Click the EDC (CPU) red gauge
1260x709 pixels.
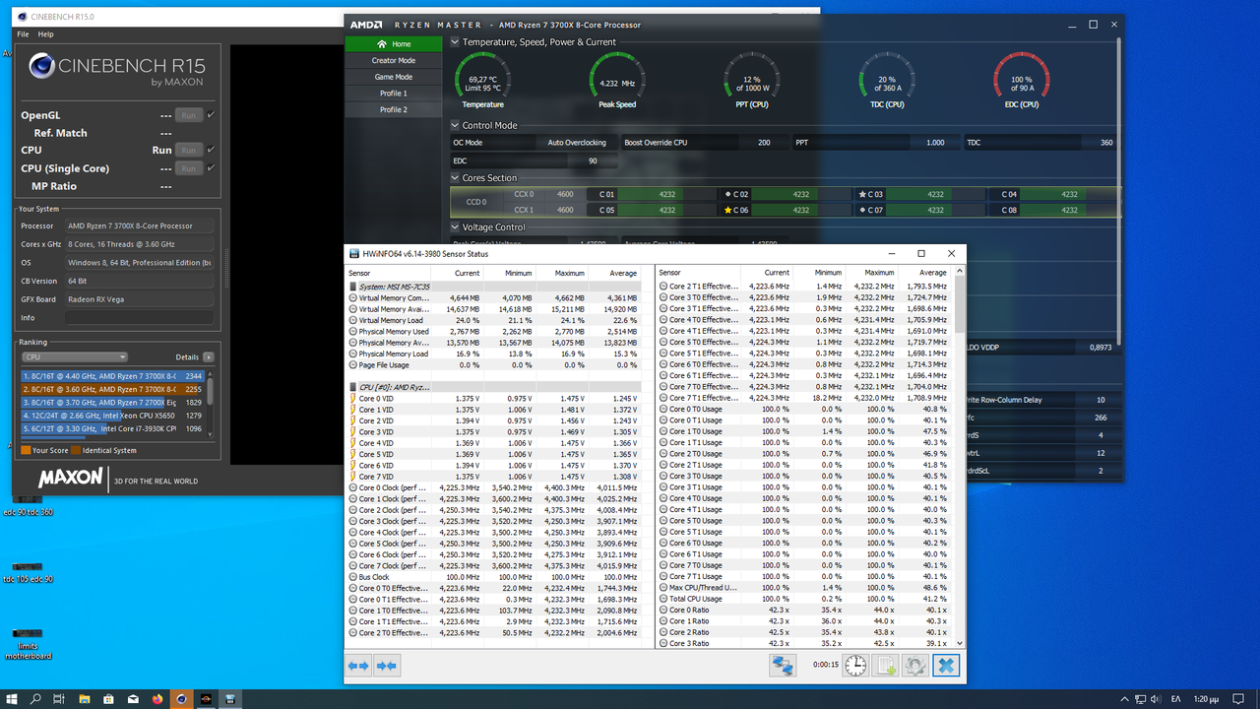[1022, 79]
